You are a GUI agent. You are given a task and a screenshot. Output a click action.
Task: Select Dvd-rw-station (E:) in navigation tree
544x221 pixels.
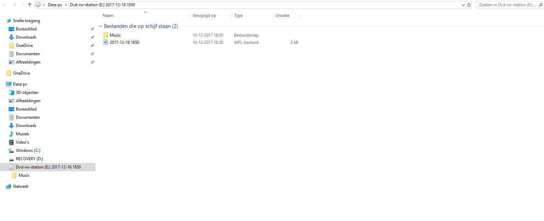tap(48, 167)
